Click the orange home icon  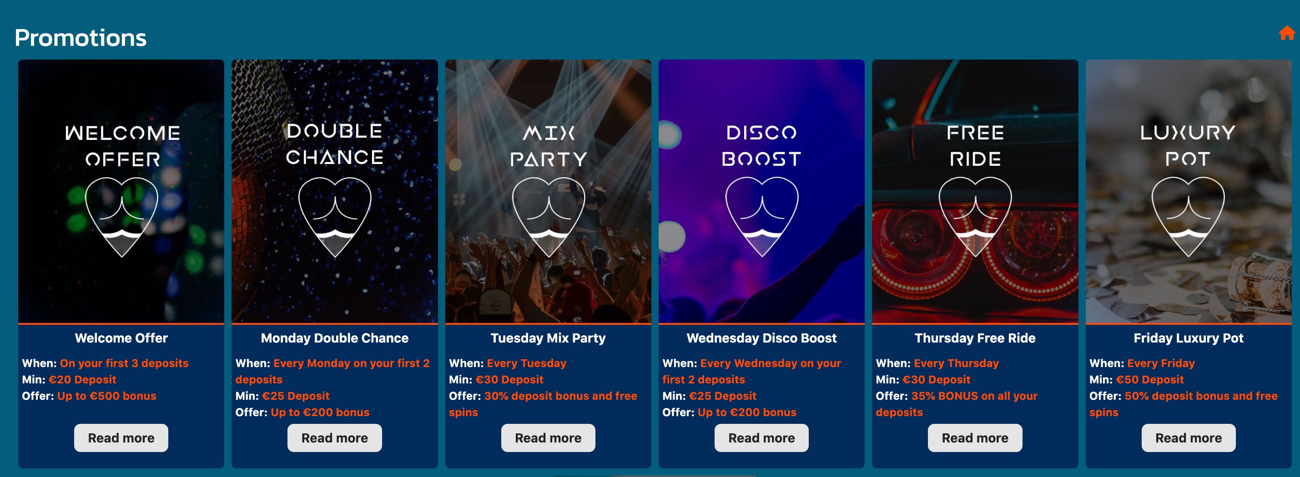pos(1286,33)
